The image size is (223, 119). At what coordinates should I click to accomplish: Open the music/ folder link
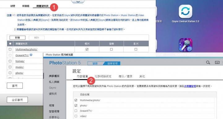pyautogui.click(x=20, y=67)
